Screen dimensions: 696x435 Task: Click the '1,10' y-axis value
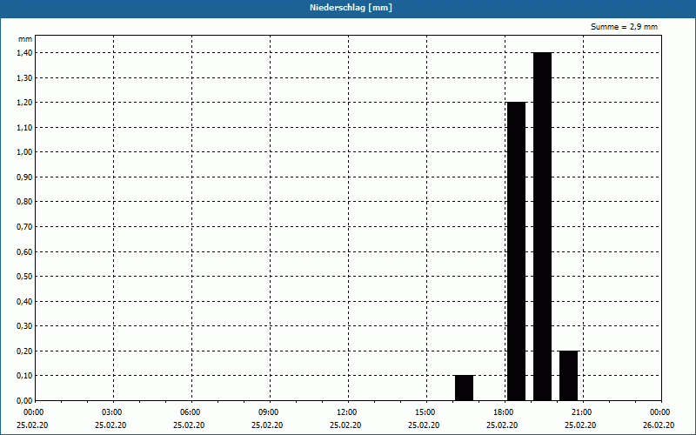(24, 127)
